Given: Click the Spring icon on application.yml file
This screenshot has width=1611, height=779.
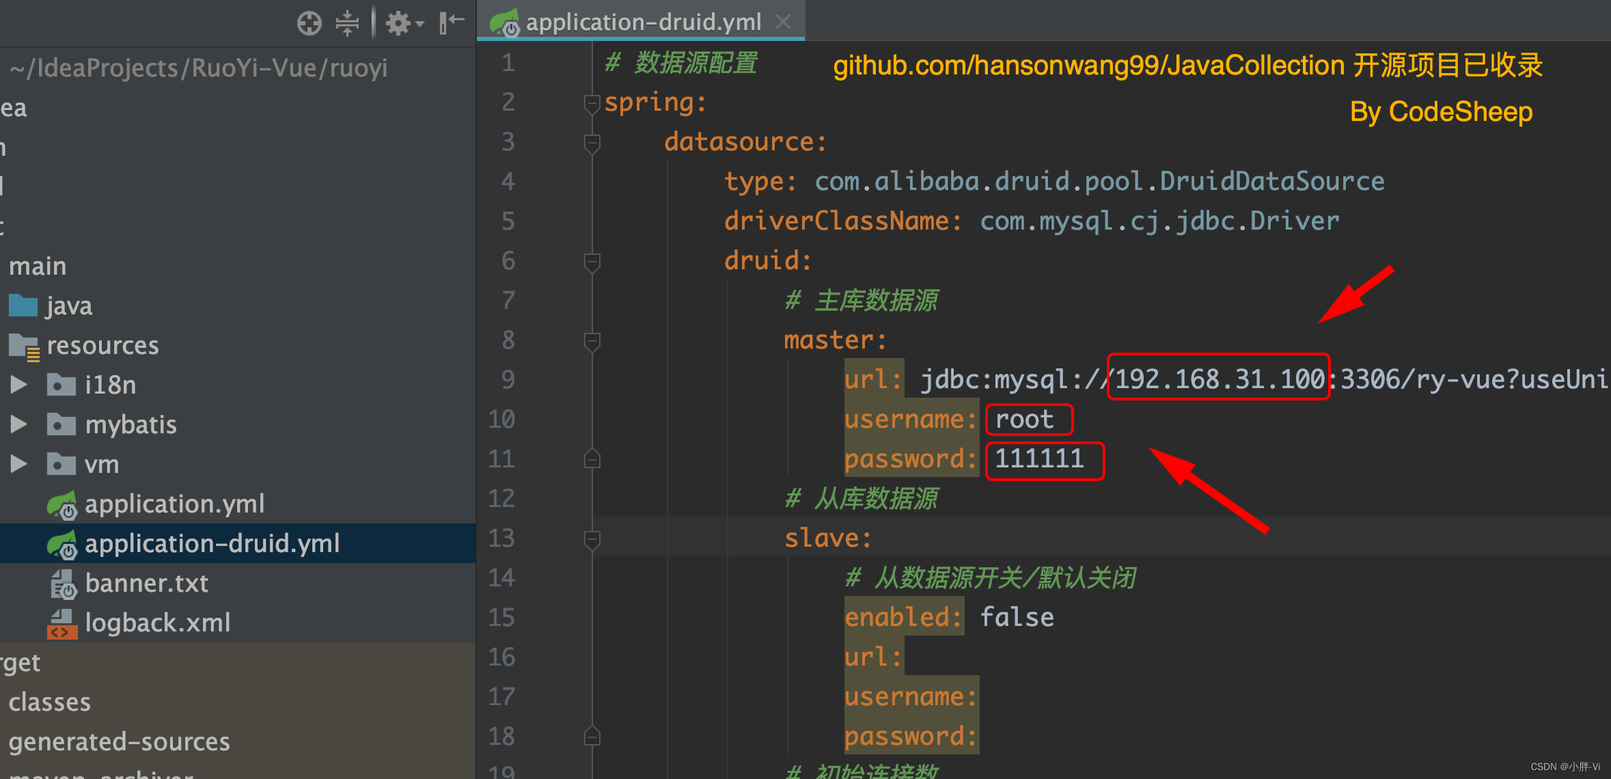Looking at the screenshot, I should 62,505.
